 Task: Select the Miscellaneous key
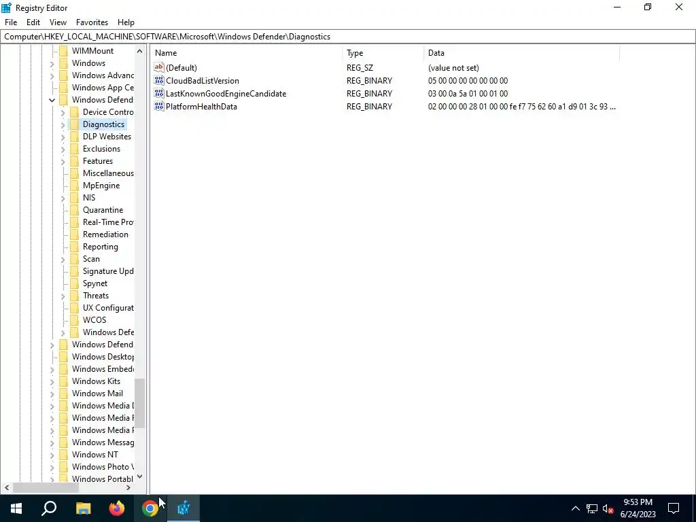[108, 173]
